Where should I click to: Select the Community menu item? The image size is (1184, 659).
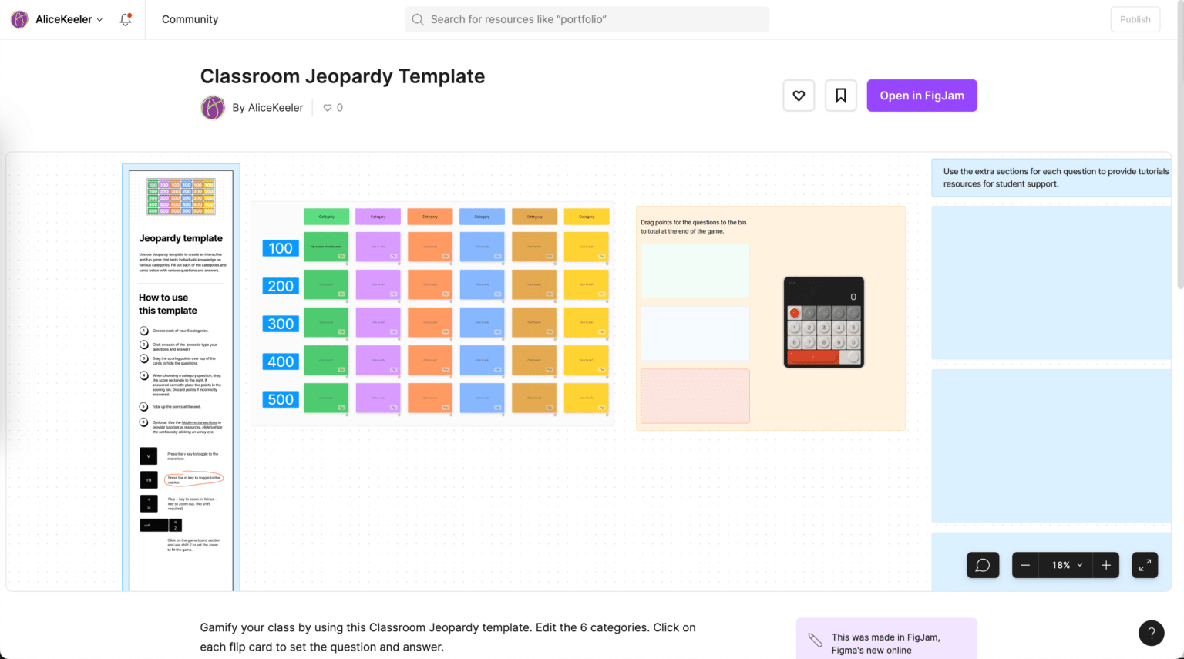[x=190, y=19]
